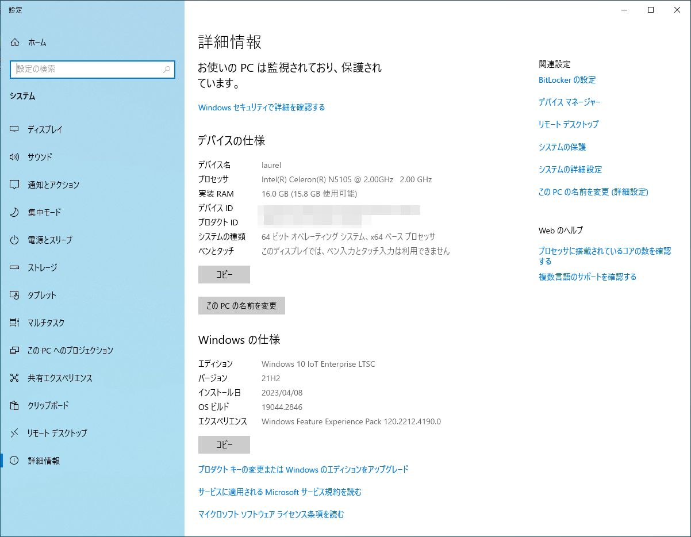The image size is (691, 537).
Task: Click the Focus assist (集中モード) moon icon
Action: pyautogui.click(x=15, y=213)
